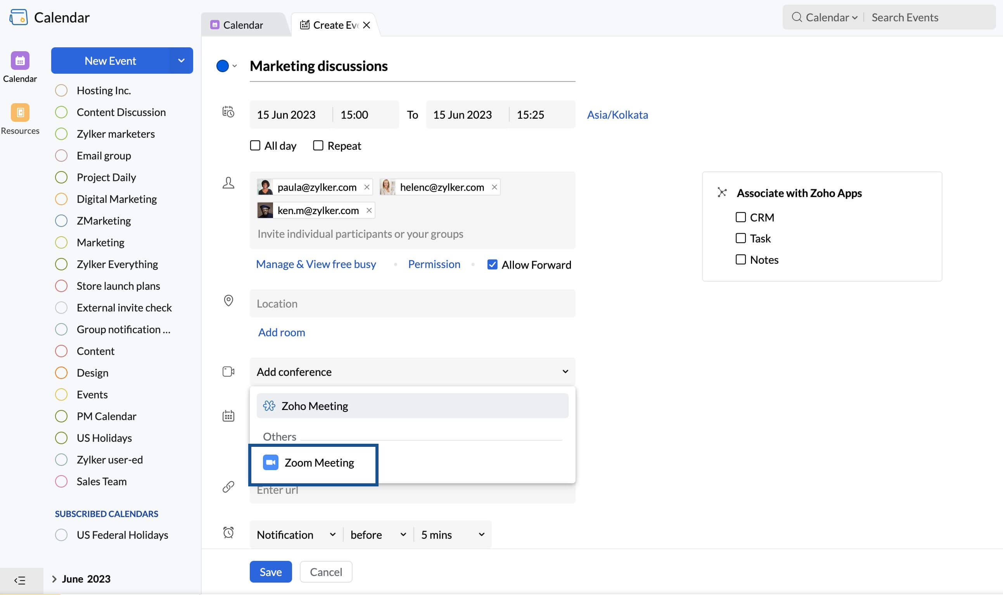Expand the Add conference dropdown

click(x=412, y=372)
